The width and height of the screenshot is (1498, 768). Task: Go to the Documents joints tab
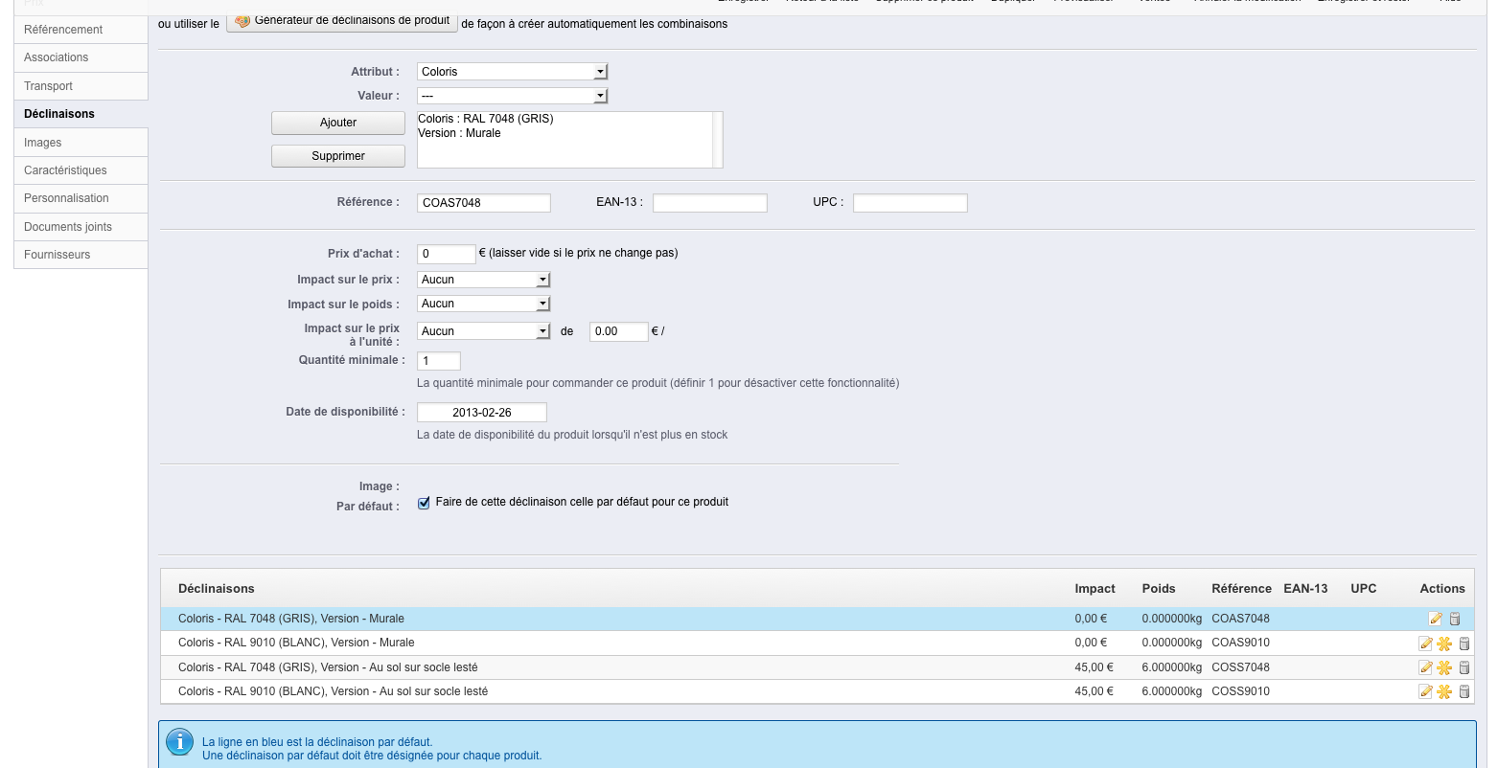[x=81, y=227]
